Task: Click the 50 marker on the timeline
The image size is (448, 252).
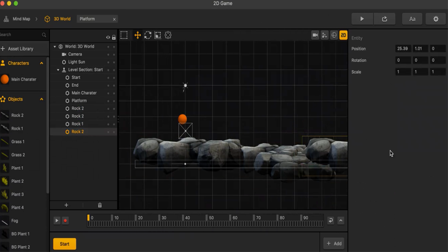Action: tap(210, 218)
